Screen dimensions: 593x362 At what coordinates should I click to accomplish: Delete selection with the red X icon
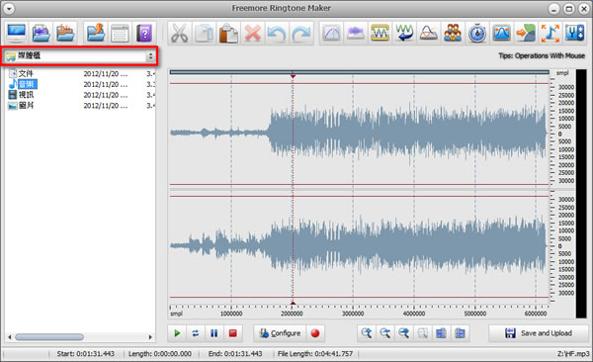pyautogui.click(x=253, y=34)
